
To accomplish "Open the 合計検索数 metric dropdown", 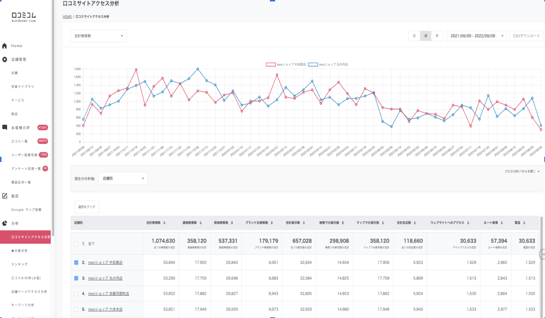I will [x=99, y=36].
